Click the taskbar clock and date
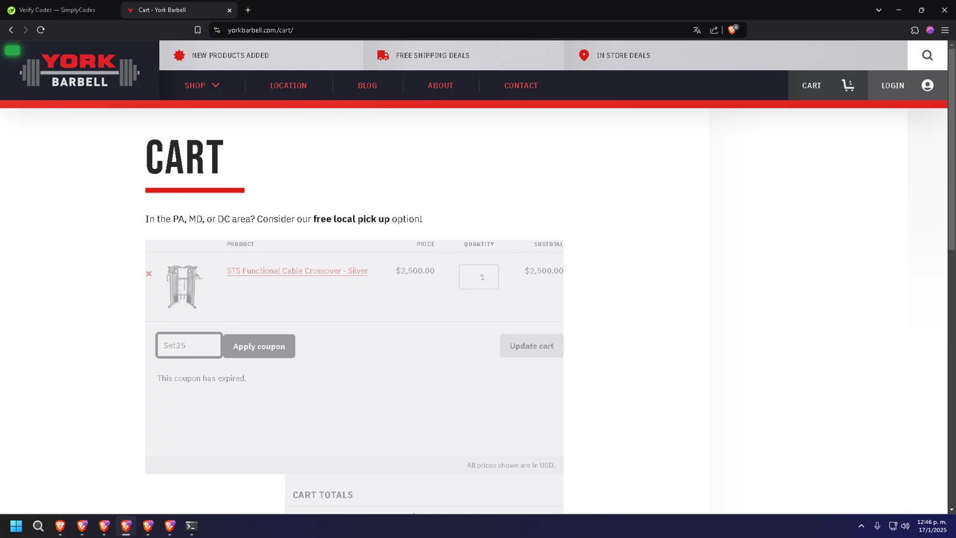 click(x=932, y=526)
